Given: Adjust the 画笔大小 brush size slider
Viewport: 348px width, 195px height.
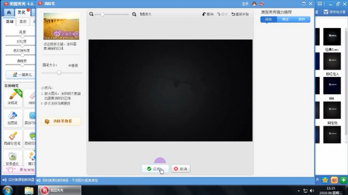Looking at the screenshot, I should 59,73.
